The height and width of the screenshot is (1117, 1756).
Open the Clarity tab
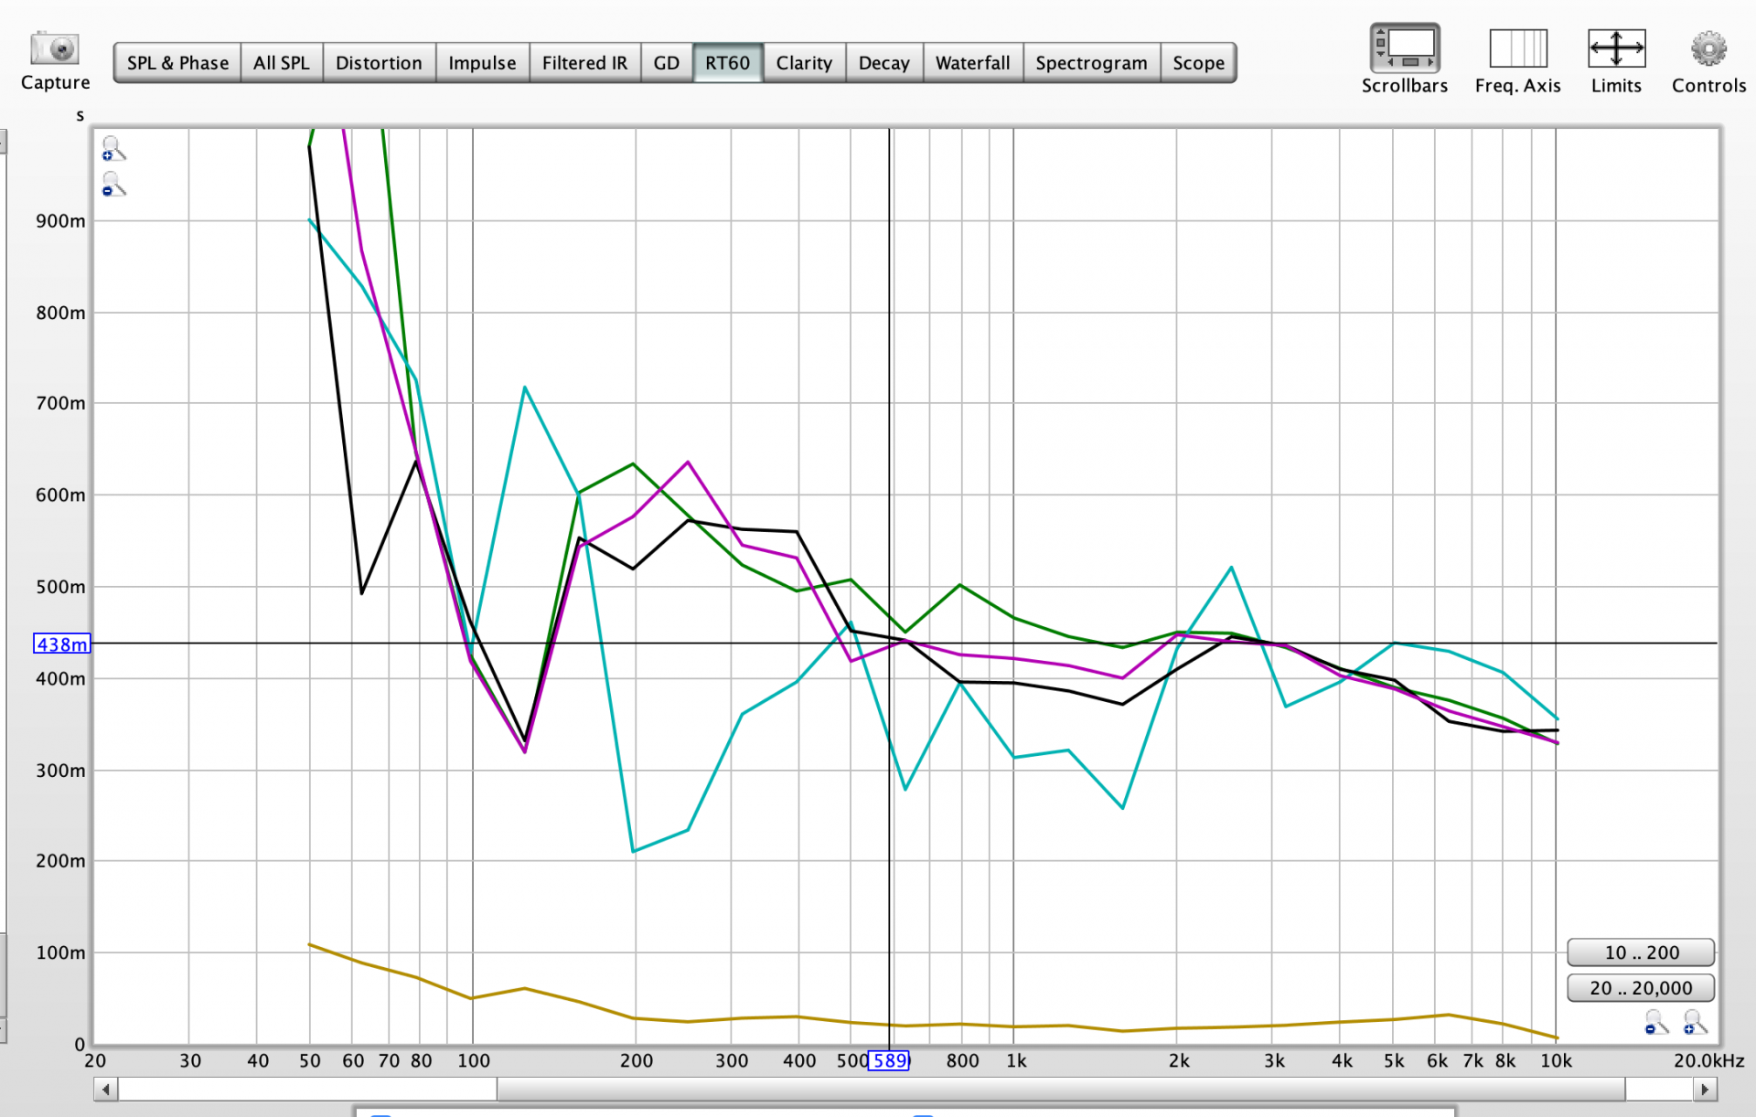804,63
